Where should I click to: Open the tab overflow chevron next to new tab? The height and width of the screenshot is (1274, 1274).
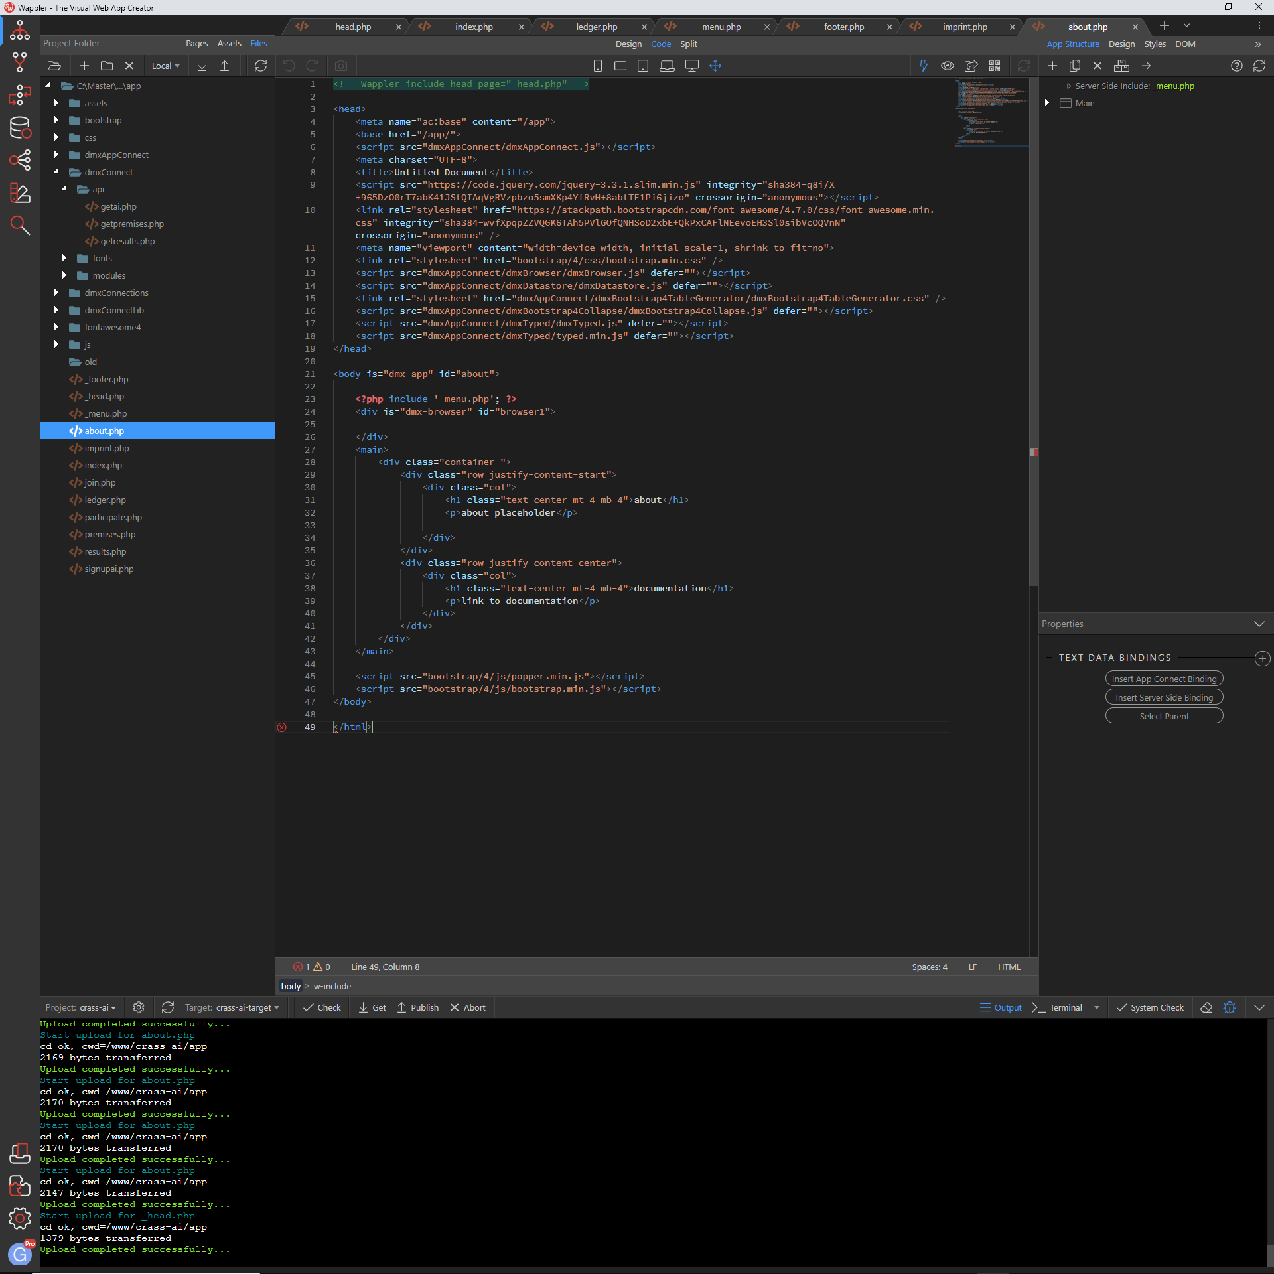(x=1187, y=25)
